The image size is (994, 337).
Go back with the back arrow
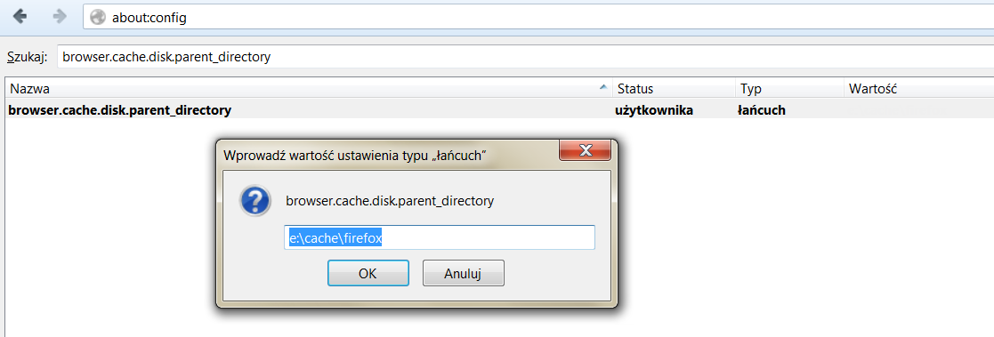tap(20, 17)
